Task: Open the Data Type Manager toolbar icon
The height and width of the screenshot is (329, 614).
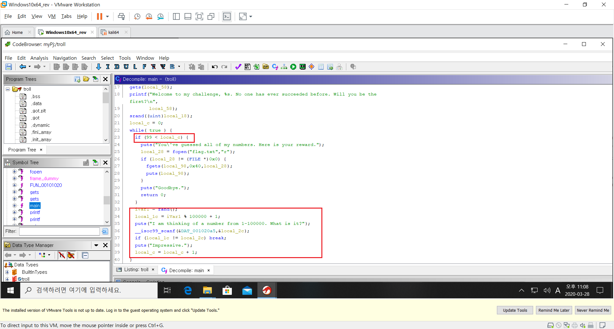Action: pyautogui.click(x=266, y=67)
